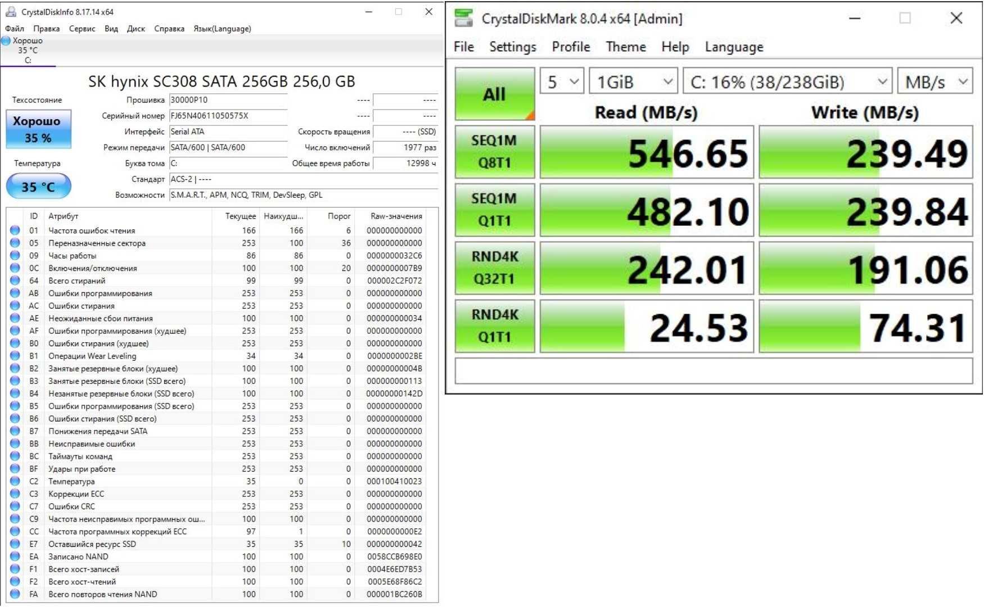Open Файл menu in CrystalDiskInfo
This screenshot has width=984, height=607.
click(15, 29)
